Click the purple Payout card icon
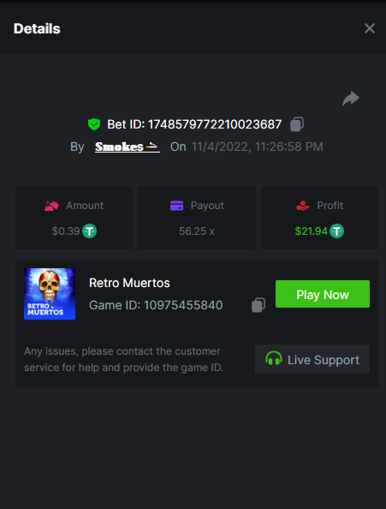386x509 pixels. click(x=176, y=206)
